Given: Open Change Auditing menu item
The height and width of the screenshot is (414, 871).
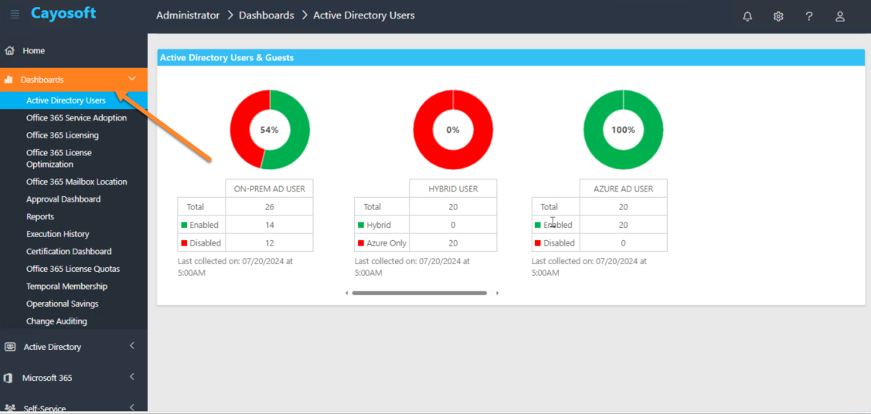Looking at the screenshot, I should (x=56, y=321).
